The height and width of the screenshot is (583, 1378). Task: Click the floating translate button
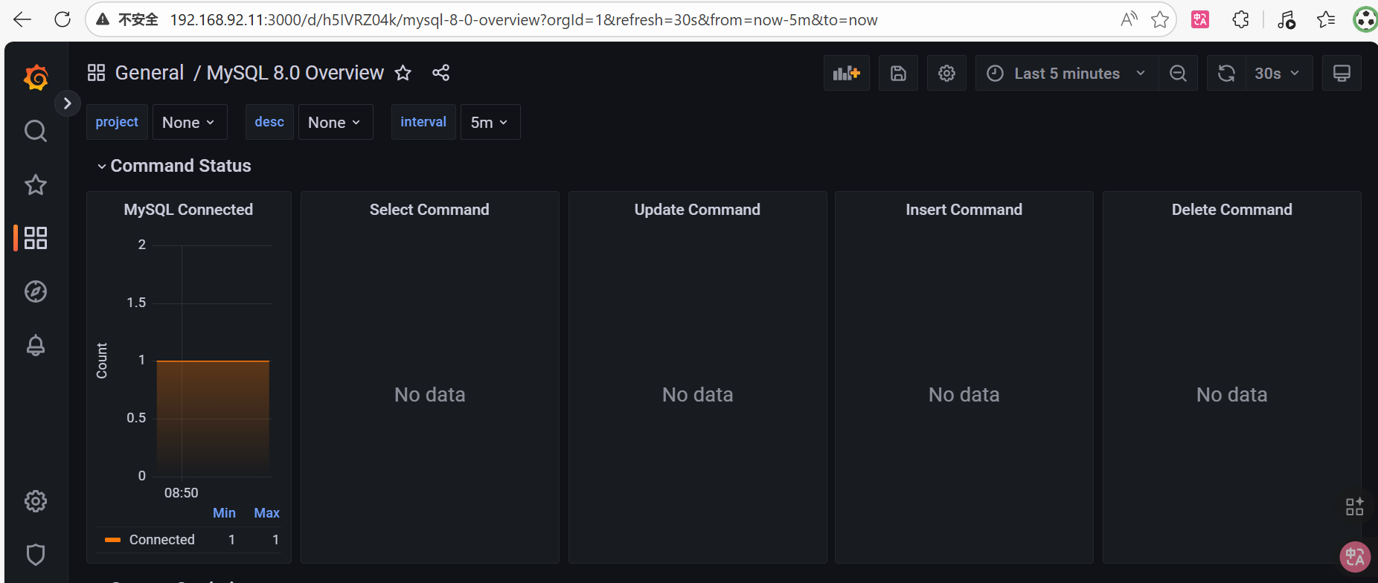(1355, 557)
